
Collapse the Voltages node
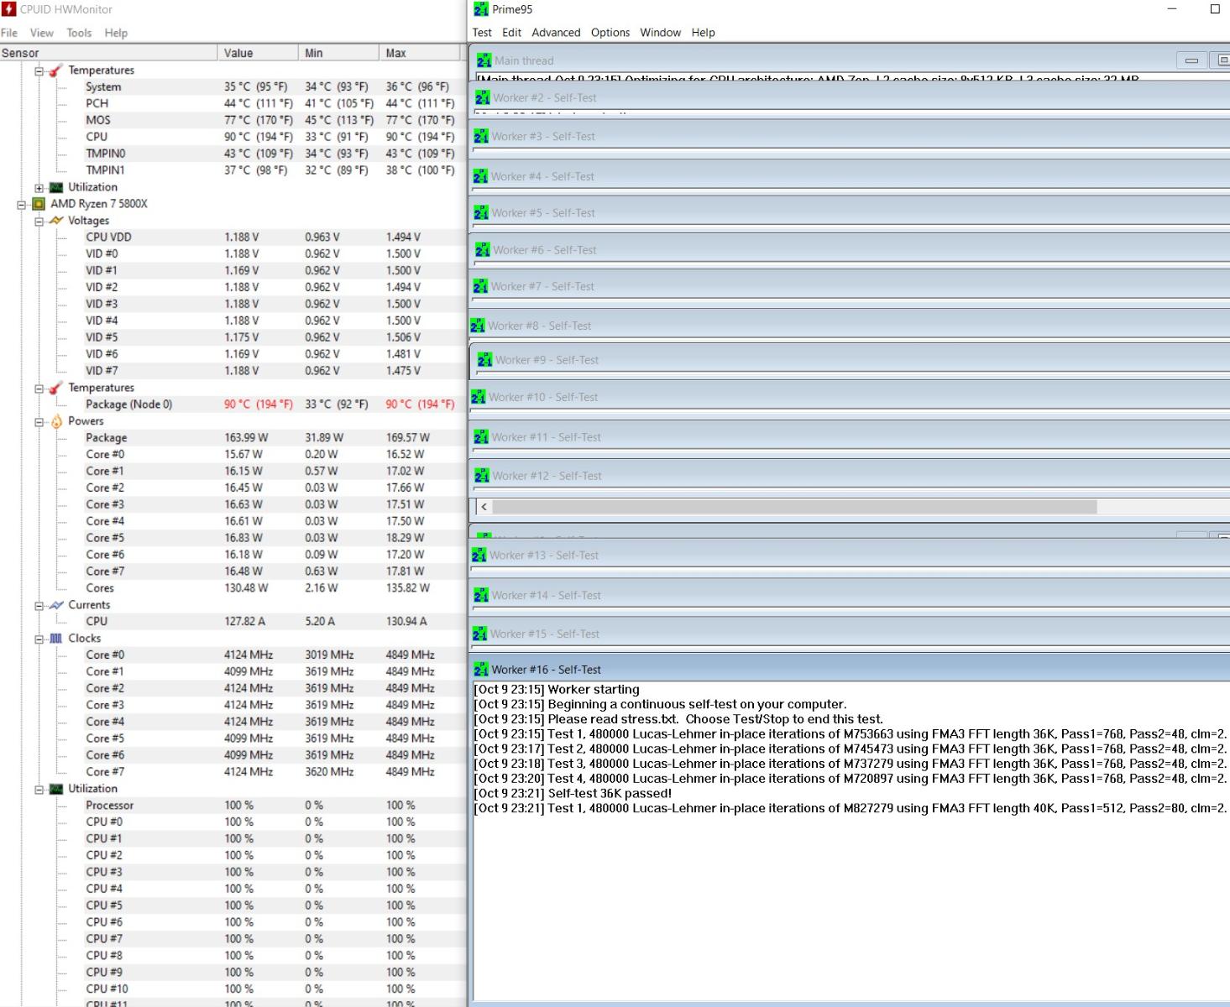(x=39, y=222)
